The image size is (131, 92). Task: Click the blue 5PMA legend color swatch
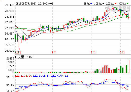tap(91, 4)
